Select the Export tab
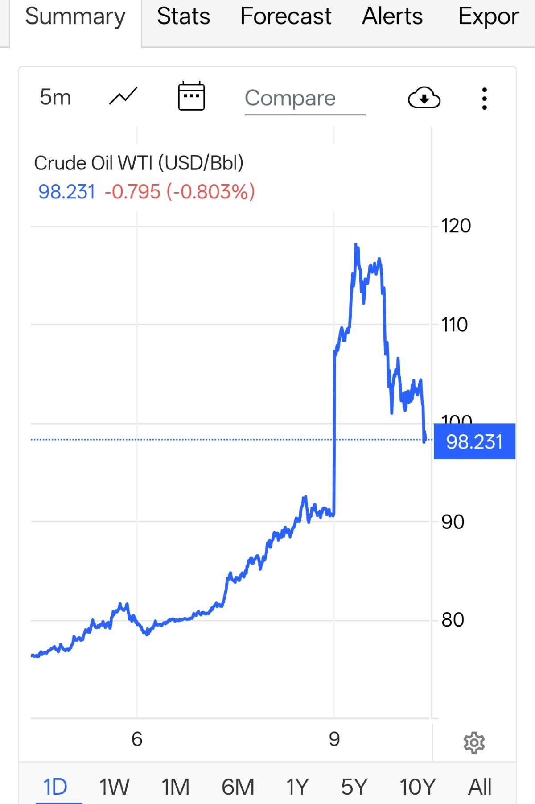Image resolution: width=535 pixels, height=804 pixels. click(489, 17)
